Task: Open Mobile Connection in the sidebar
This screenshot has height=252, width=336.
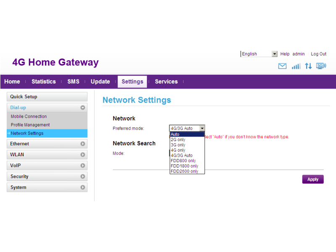Action: pyautogui.click(x=29, y=116)
